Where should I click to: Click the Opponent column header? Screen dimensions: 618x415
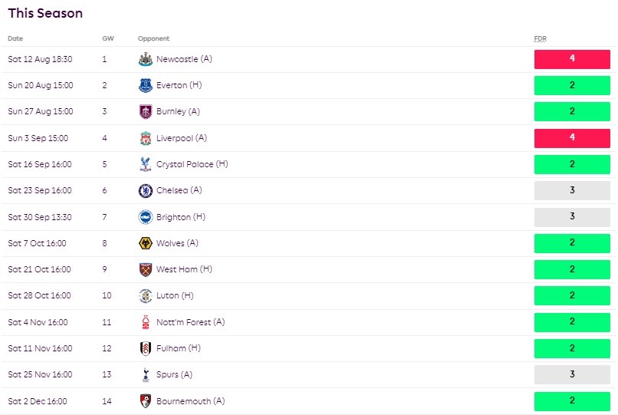(153, 38)
